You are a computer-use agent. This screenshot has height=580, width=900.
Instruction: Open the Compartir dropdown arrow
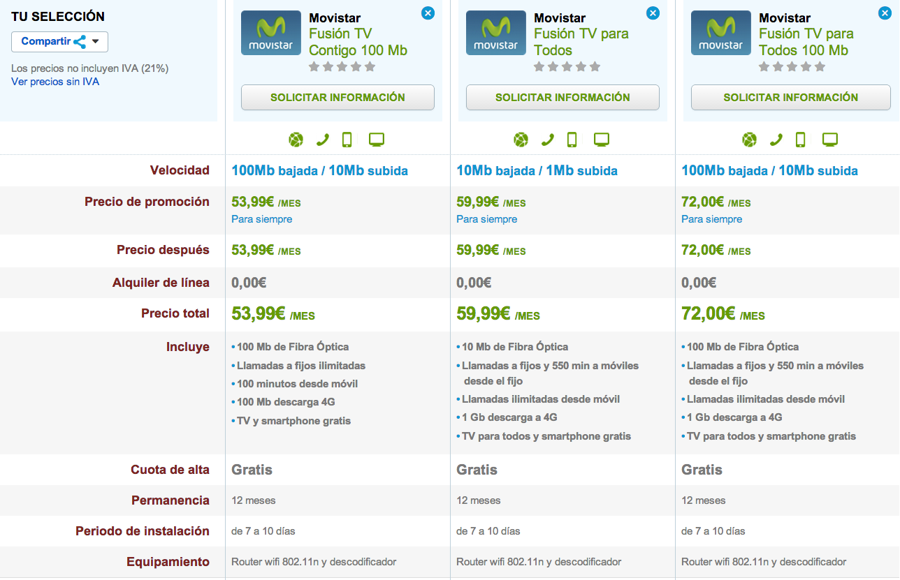tap(96, 41)
